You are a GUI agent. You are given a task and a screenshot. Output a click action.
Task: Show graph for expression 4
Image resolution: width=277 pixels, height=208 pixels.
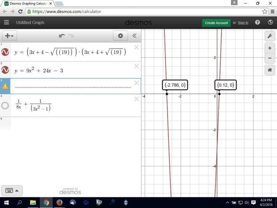5,106
